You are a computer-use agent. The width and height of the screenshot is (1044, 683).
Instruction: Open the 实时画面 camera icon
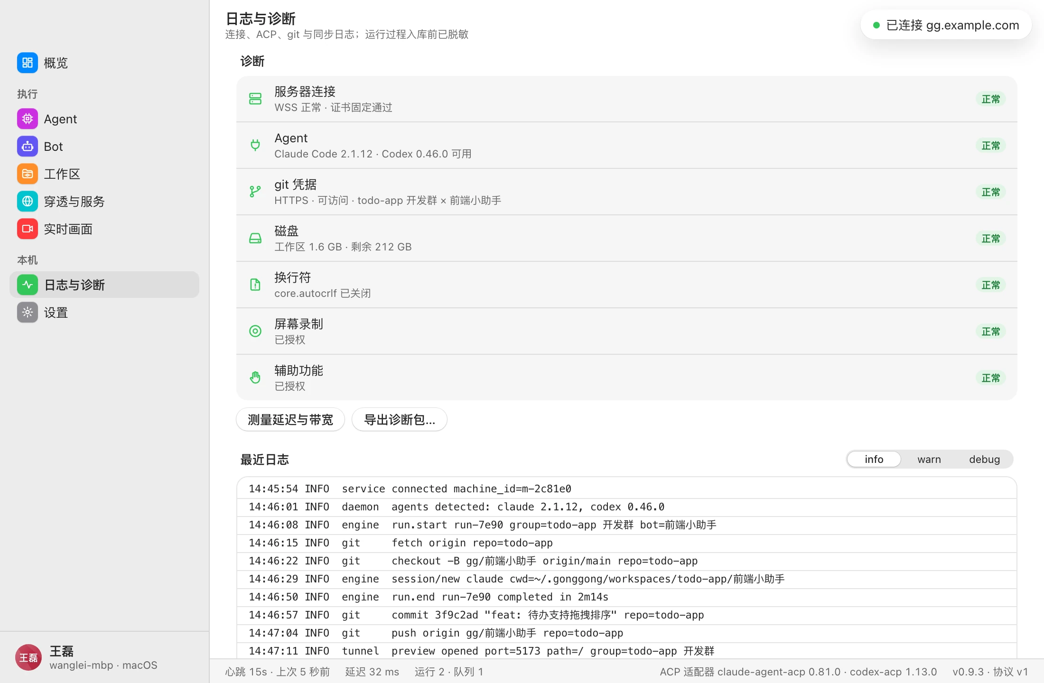(x=28, y=229)
